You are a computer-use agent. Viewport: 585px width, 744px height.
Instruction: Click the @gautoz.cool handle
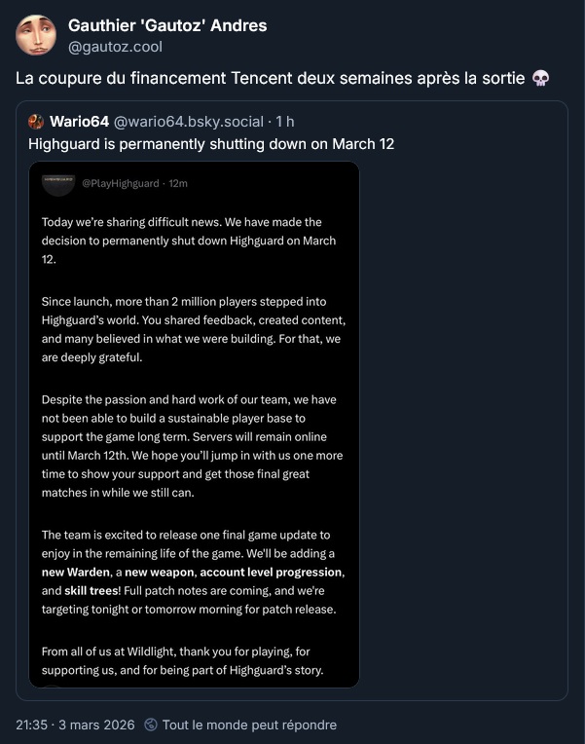(115, 47)
